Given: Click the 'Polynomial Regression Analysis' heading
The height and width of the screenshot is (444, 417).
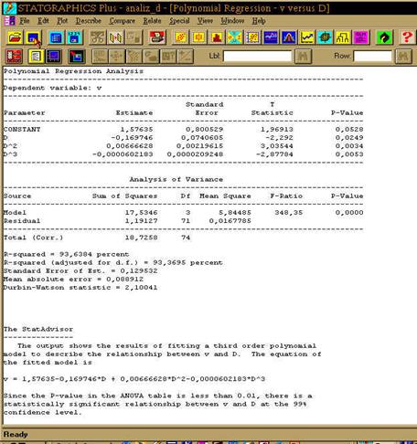Looking at the screenshot, I should coord(73,71).
